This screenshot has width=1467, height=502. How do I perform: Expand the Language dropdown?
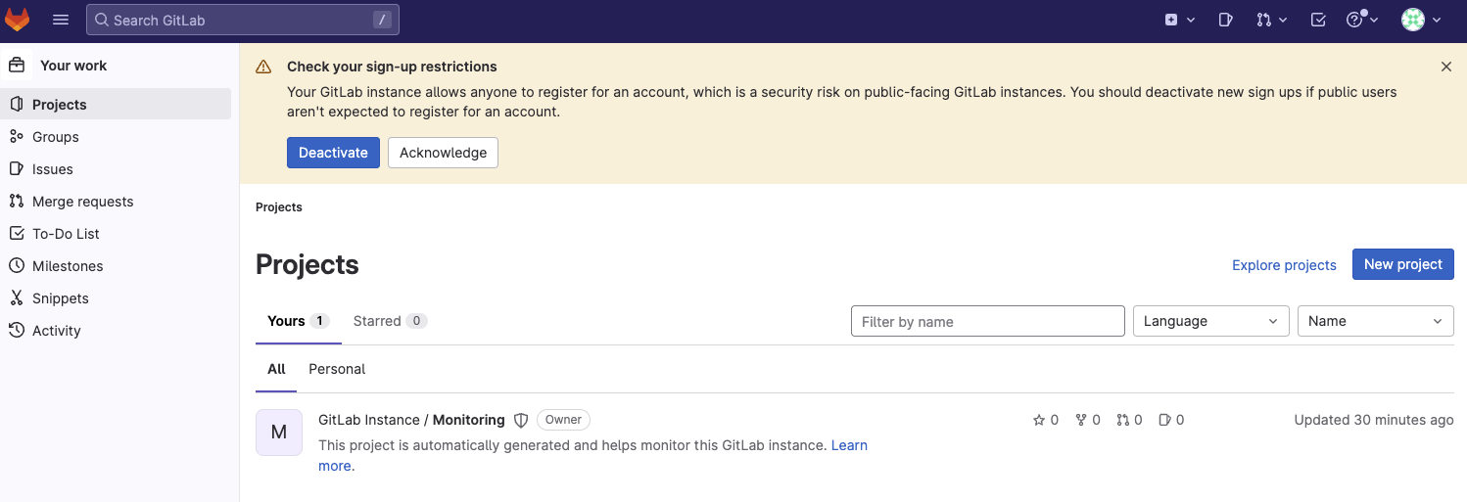[x=1210, y=321]
